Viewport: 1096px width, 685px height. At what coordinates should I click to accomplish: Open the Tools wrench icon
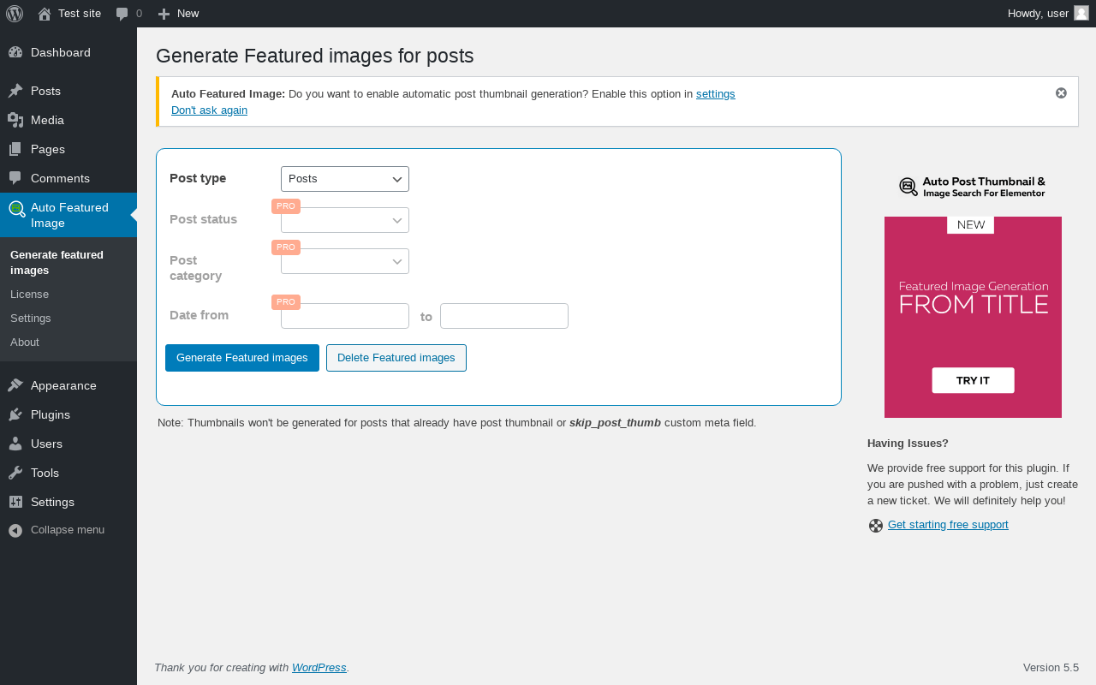click(x=15, y=473)
